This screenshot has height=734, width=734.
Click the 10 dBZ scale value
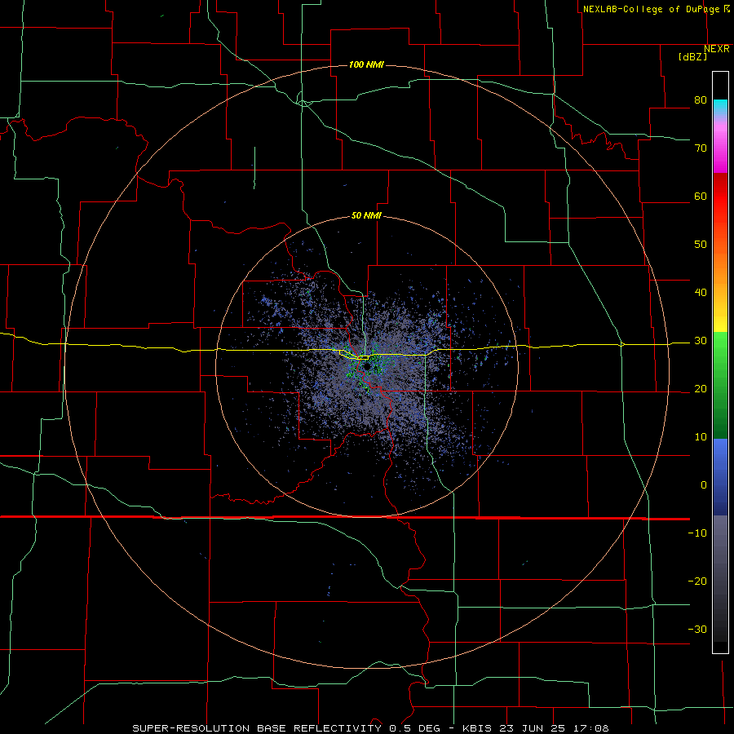[x=701, y=437]
